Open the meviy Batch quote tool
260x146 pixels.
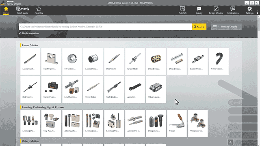(23, 10)
